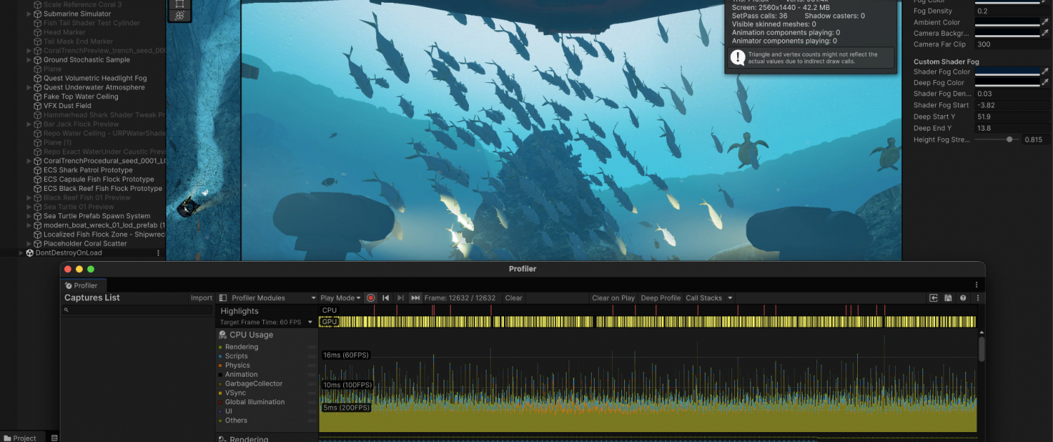Use eyedropper next to Camera Background color
Image resolution: width=1053 pixels, height=442 pixels.
[1045, 34]
